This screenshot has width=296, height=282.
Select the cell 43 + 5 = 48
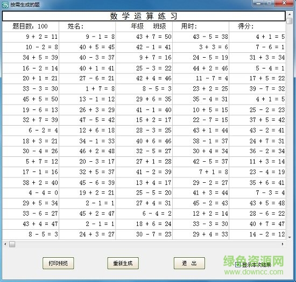[x=257, y=203]
